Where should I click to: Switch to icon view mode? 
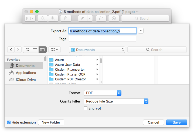(x=27, y=50)
